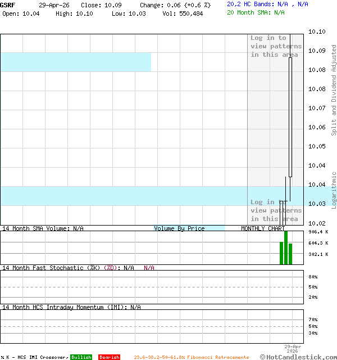Click the green Bullish legend badge
The width and height of the screenshot is (337, 360).
(81, 357)
